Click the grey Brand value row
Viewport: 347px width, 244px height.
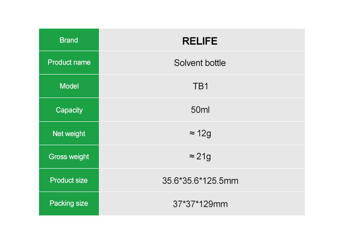[202, 40]
